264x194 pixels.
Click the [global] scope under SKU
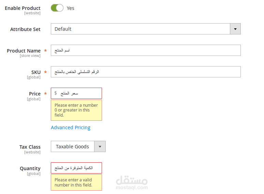pyautogui.click(x=34, y=77)
